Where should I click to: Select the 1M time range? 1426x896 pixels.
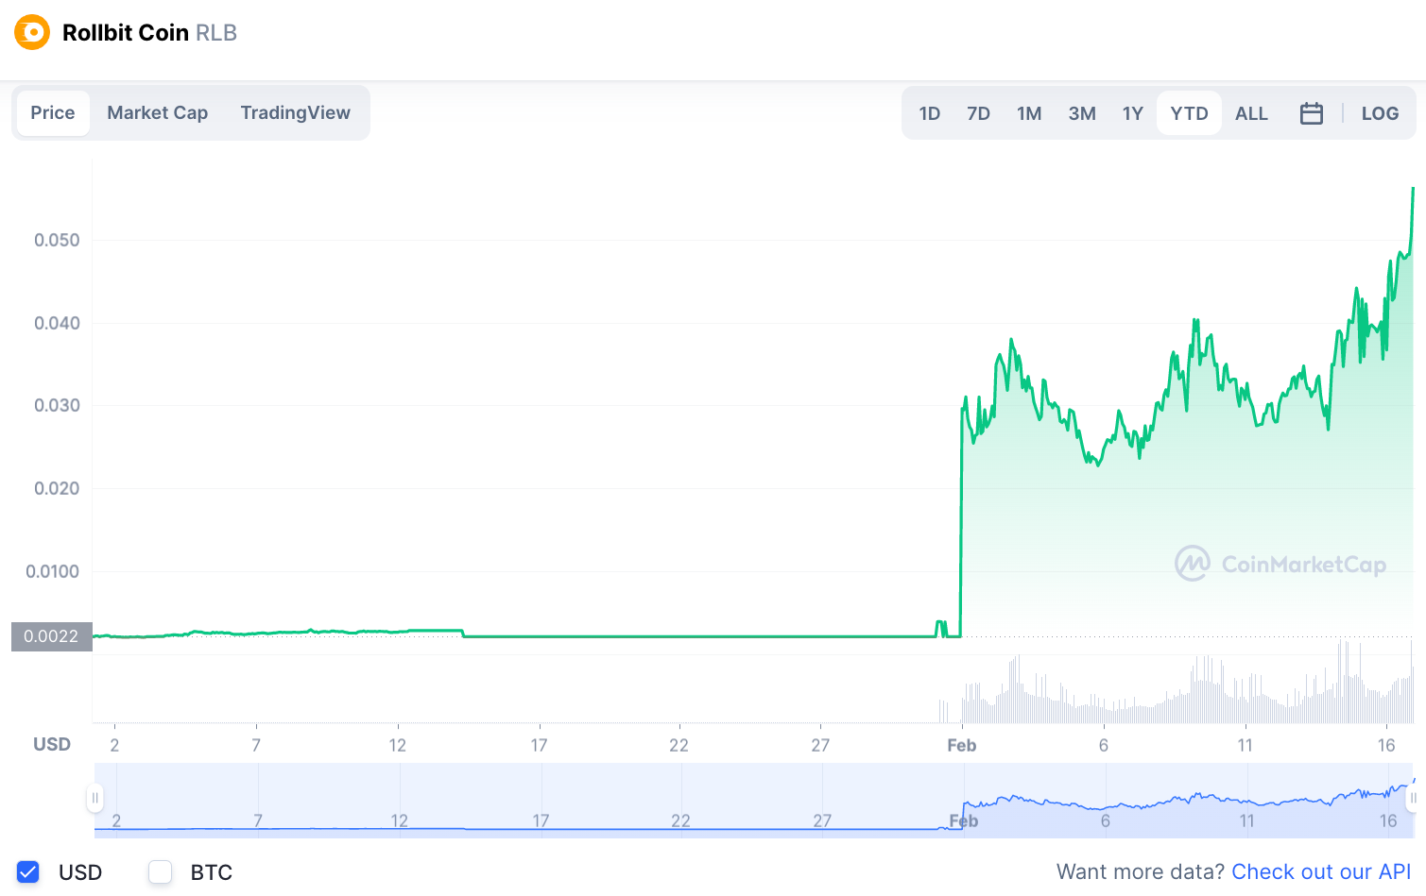(1029, 113)
